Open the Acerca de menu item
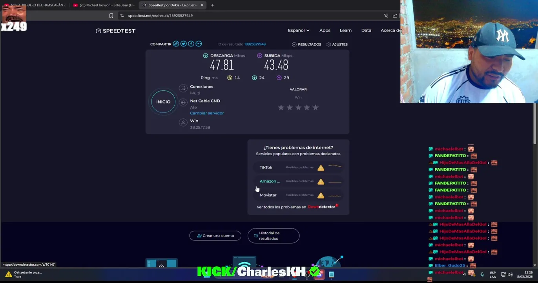Image resolution: width=538 pixels, height=283 pixels. tap(391, 30)
